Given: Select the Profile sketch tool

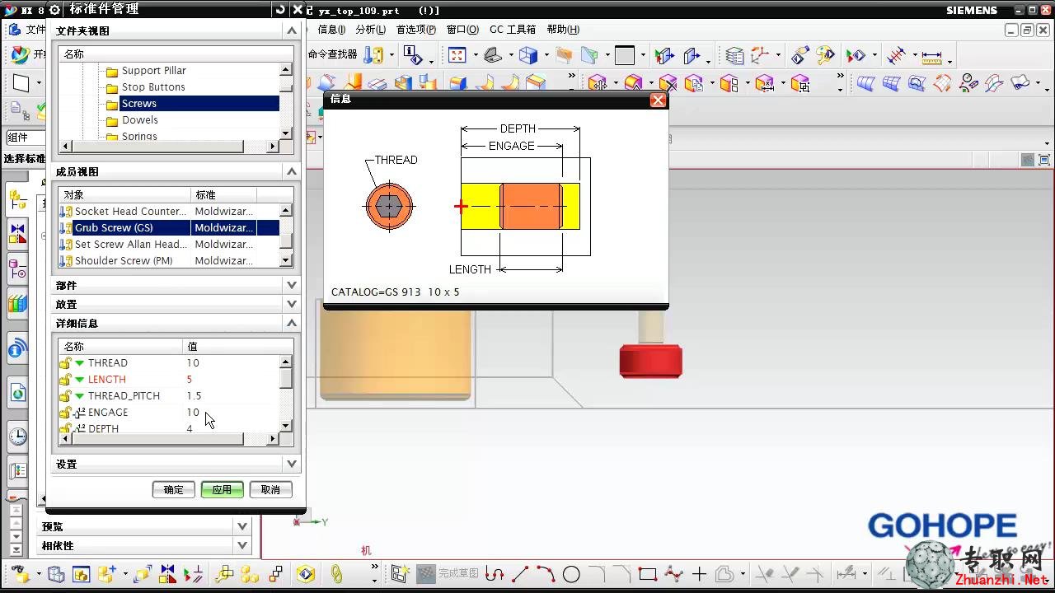Looking at the screenshot, I should (495, 573).
